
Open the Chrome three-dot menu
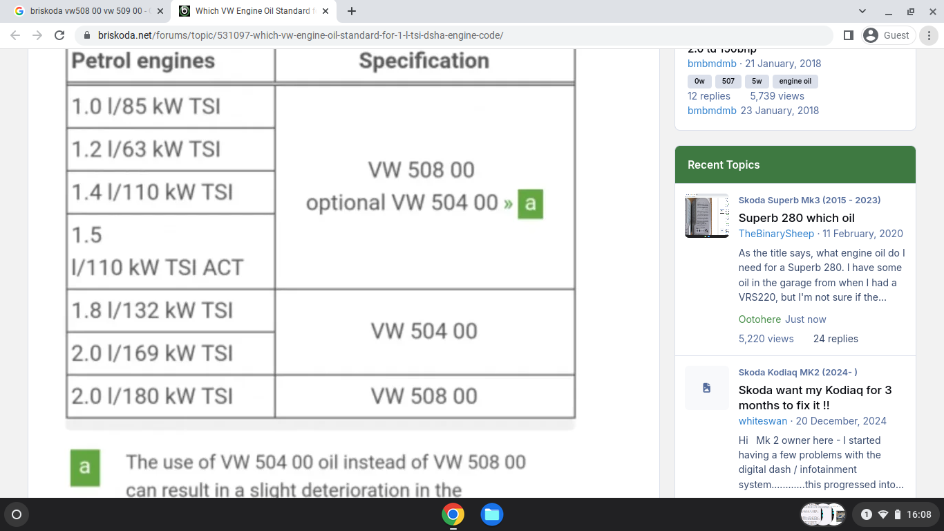(930, 35)
